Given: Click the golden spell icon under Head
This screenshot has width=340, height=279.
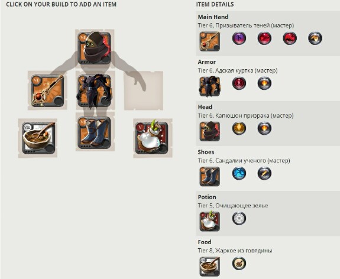Looking at the screenshot, I should click(239, 128).
